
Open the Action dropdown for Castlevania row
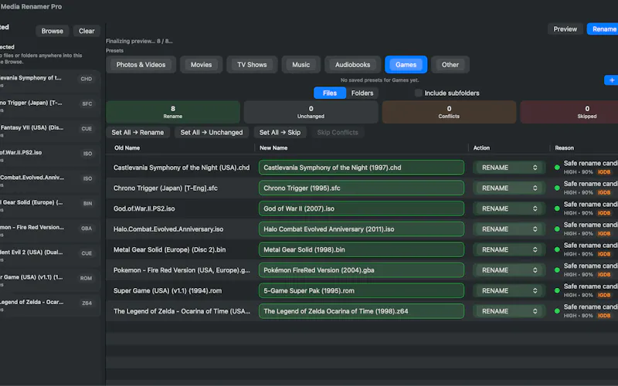tap(508, 168)
